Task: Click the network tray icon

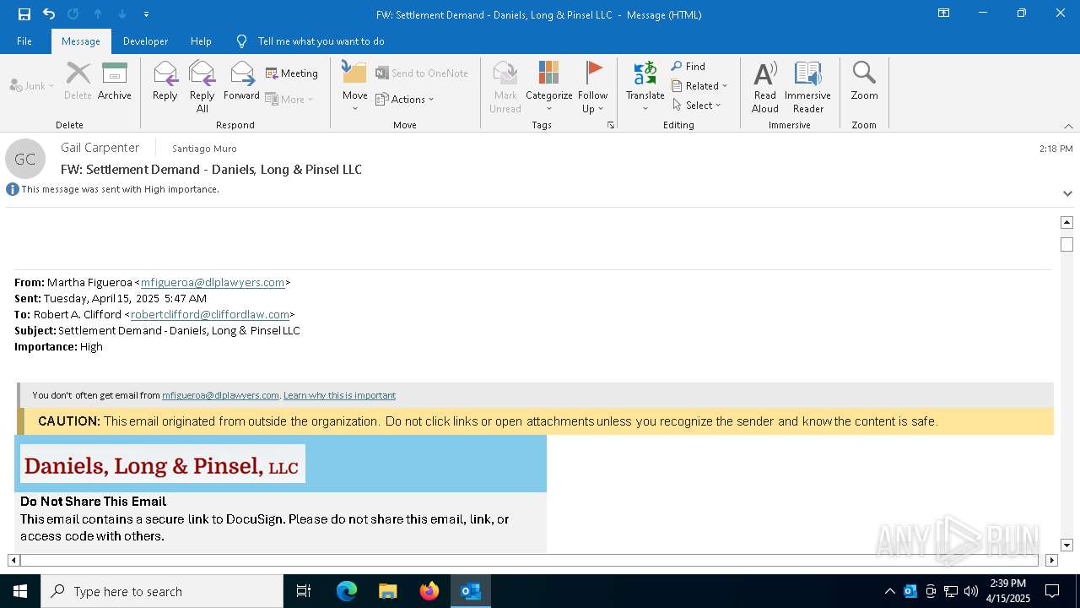Action: click(951, 591)
